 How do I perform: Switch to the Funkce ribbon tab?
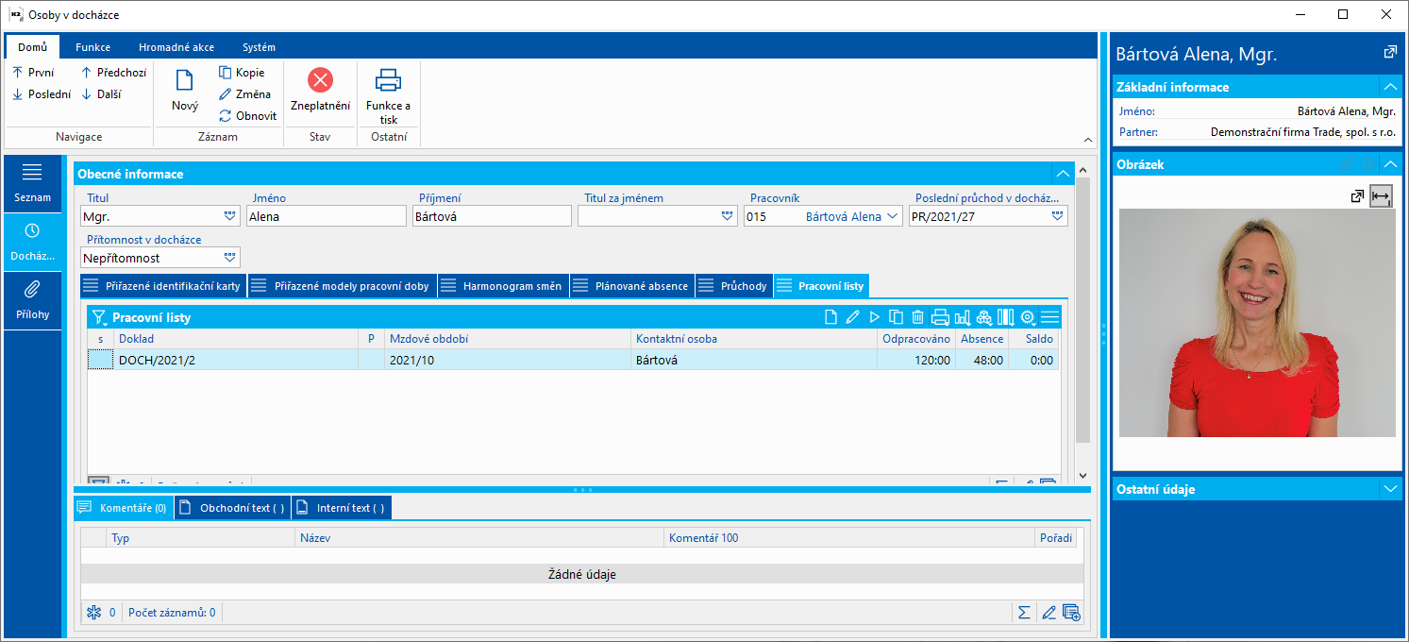(x=92, y=47)
